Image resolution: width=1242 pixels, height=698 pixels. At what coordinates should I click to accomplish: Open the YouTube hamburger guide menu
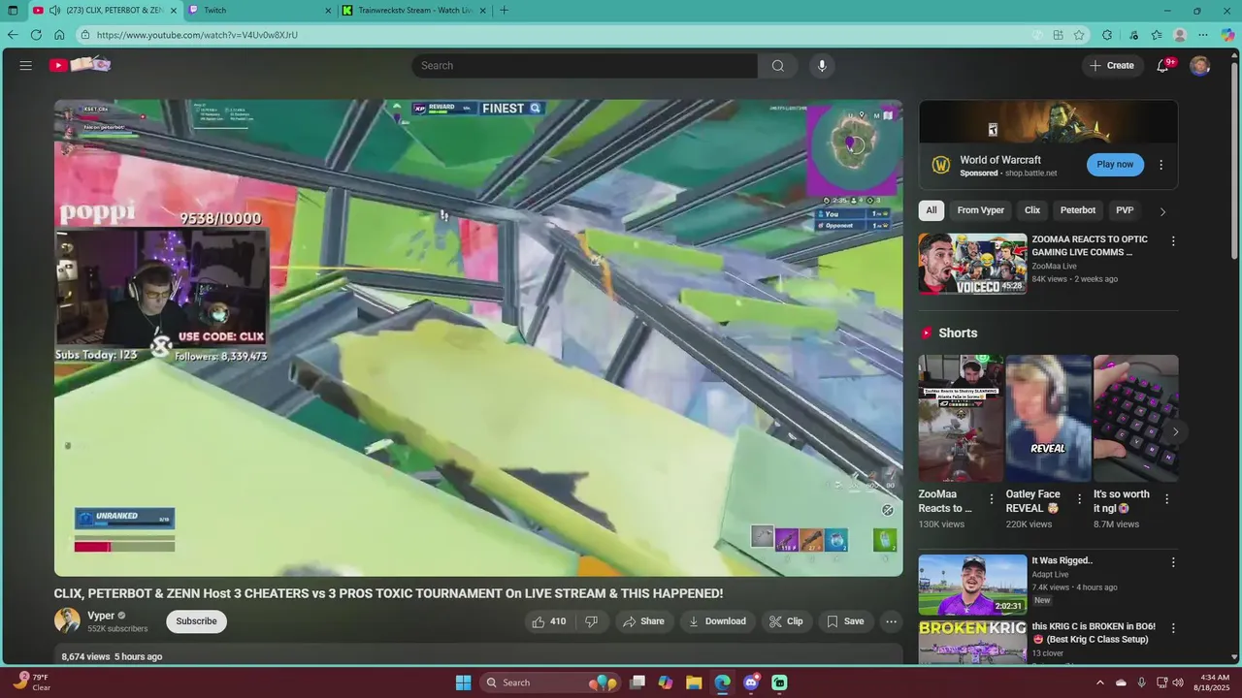tap(26, 65)
